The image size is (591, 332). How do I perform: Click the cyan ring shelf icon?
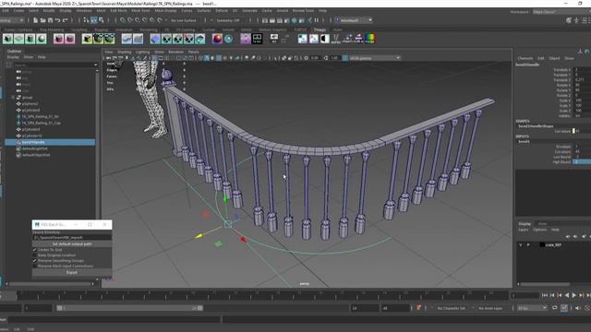pyautogui.click(x=228, y=39)
